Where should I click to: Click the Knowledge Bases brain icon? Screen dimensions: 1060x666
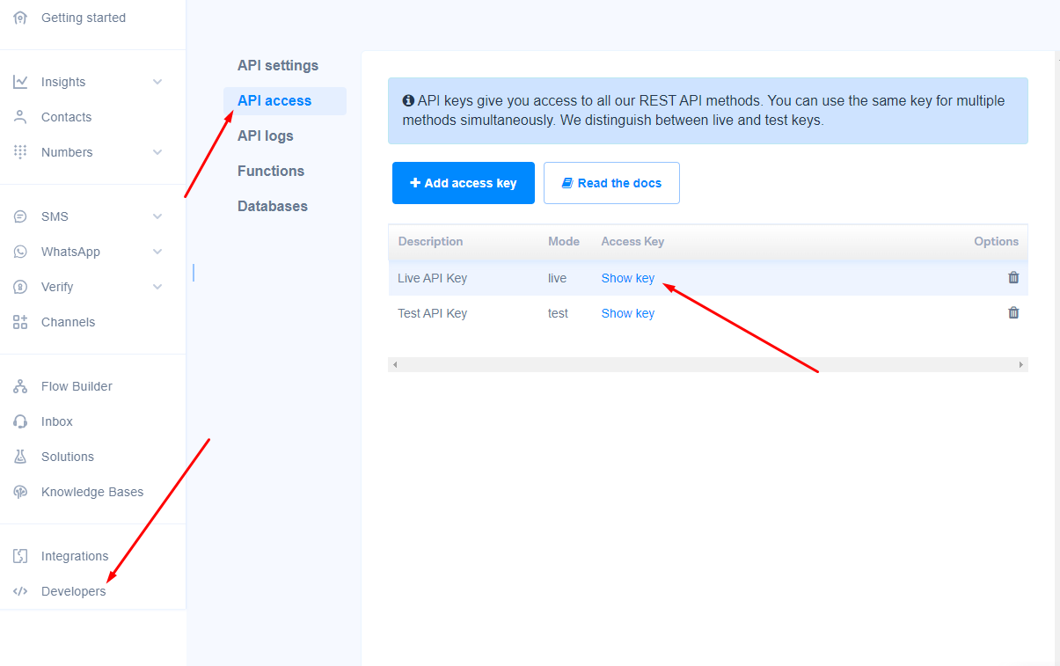click(20, 492)
